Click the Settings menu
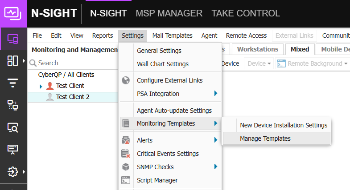Screen dimensions: 350x190 pyautogui.click(x=132, y=36)
